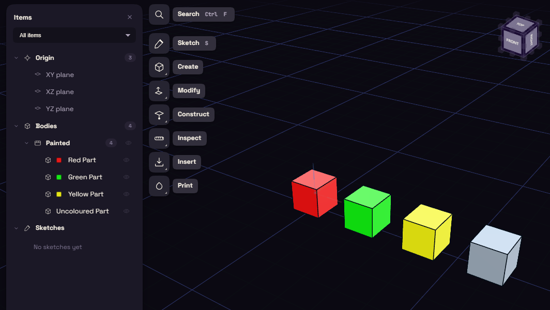Click the FRONT face of view cube

[512, 42]
